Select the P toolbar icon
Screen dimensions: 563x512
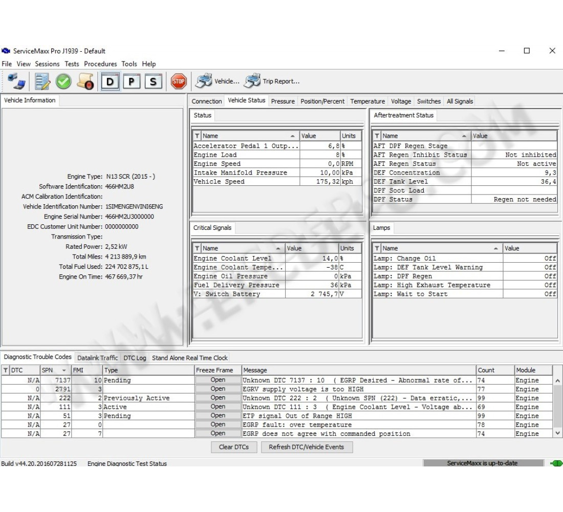tap(131, 81)
